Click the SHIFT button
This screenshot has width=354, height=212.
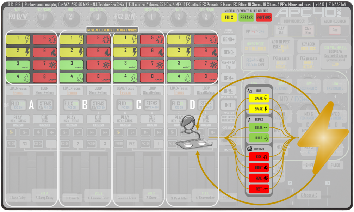click(x=309, y=165)
